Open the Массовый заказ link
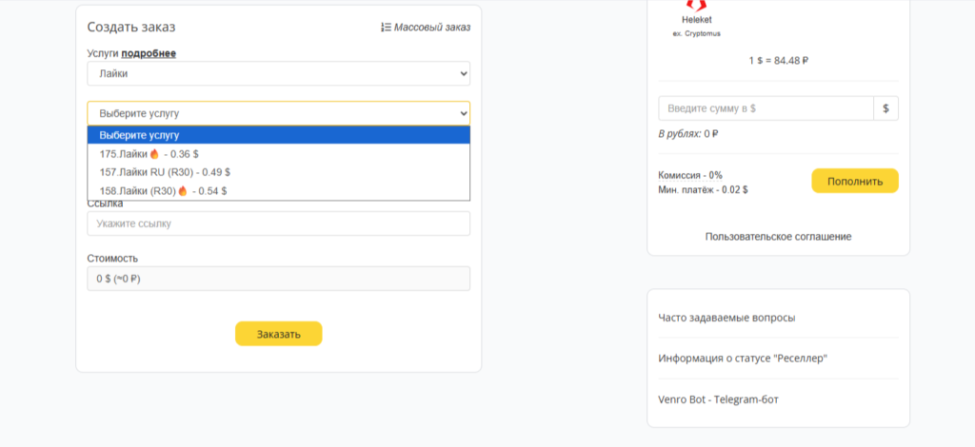Screen dimensions: 975x447 click(431, 28)
